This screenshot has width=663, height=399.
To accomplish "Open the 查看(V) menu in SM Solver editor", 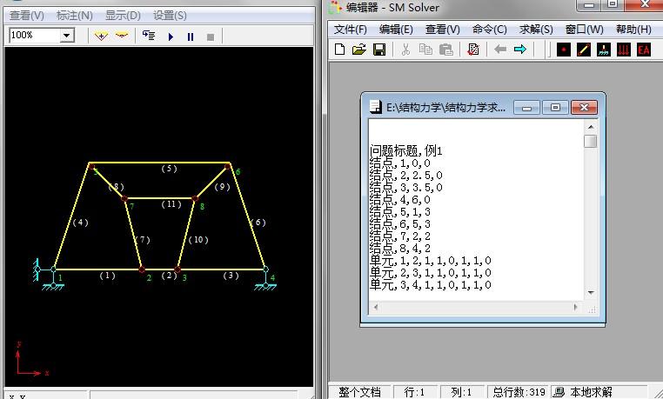I will (442, 30).
